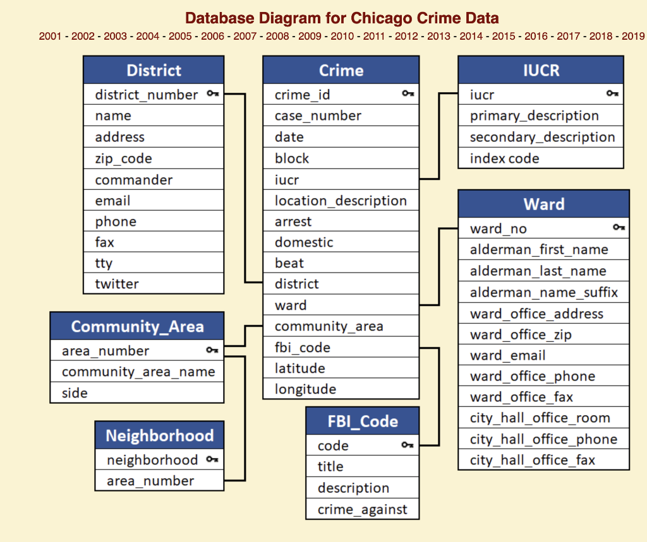Screen dimensions: 647x542
Task: Select the 2015 year link
Action: click(x=504, y=36)
